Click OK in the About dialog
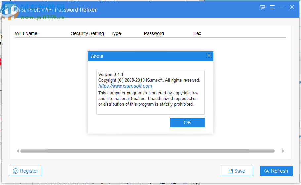Image resolution: width=301 pixels, height=185 pixels. coord(187,123)
